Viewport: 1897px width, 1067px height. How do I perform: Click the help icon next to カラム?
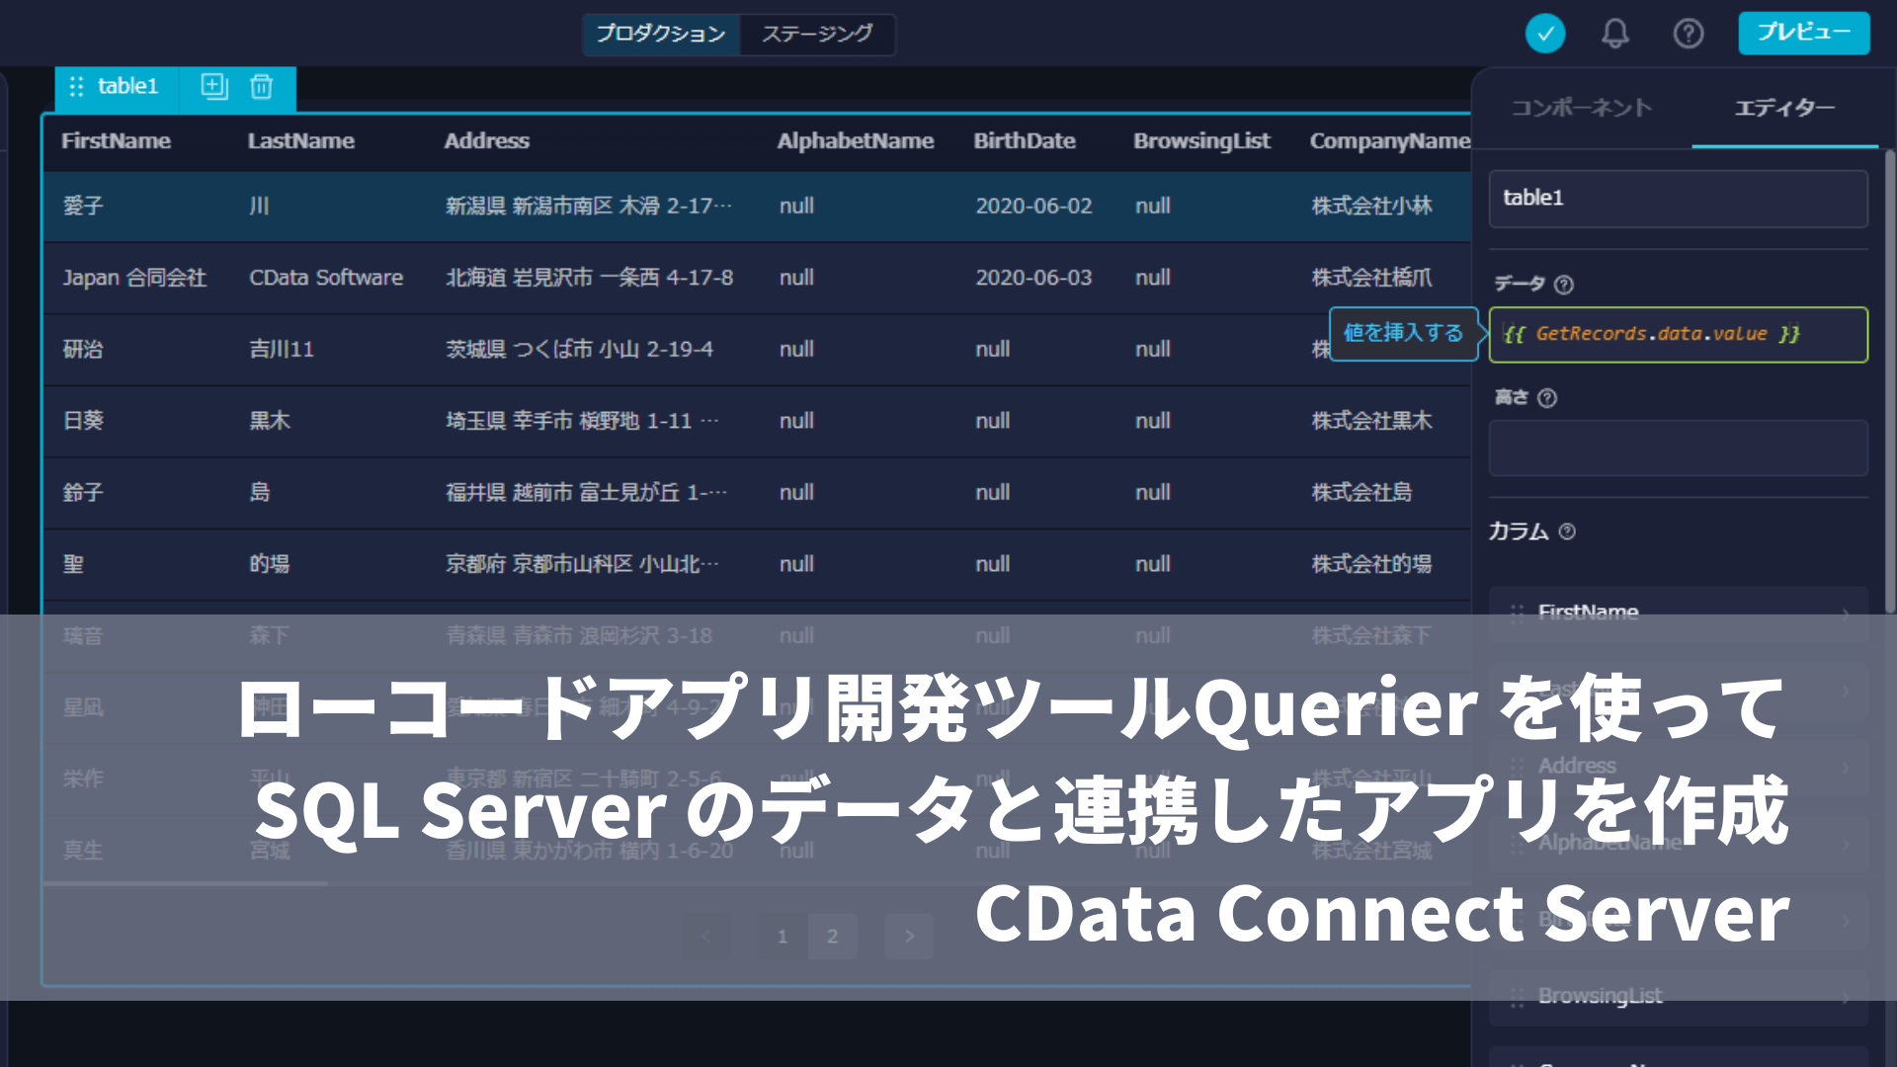point(1564,532)
